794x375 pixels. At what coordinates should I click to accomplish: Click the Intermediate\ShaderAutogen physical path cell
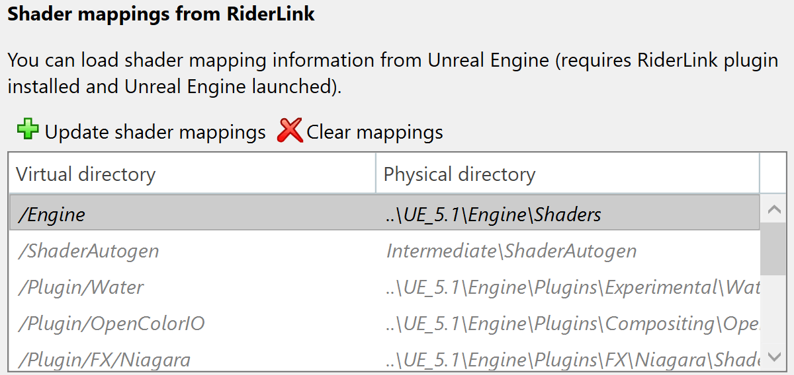pyautogui.click(x=511, y=251)
